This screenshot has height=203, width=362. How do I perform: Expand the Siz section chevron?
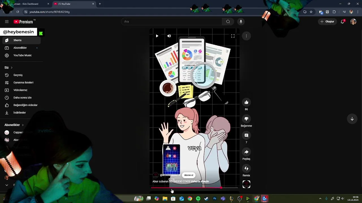(12, 68)
